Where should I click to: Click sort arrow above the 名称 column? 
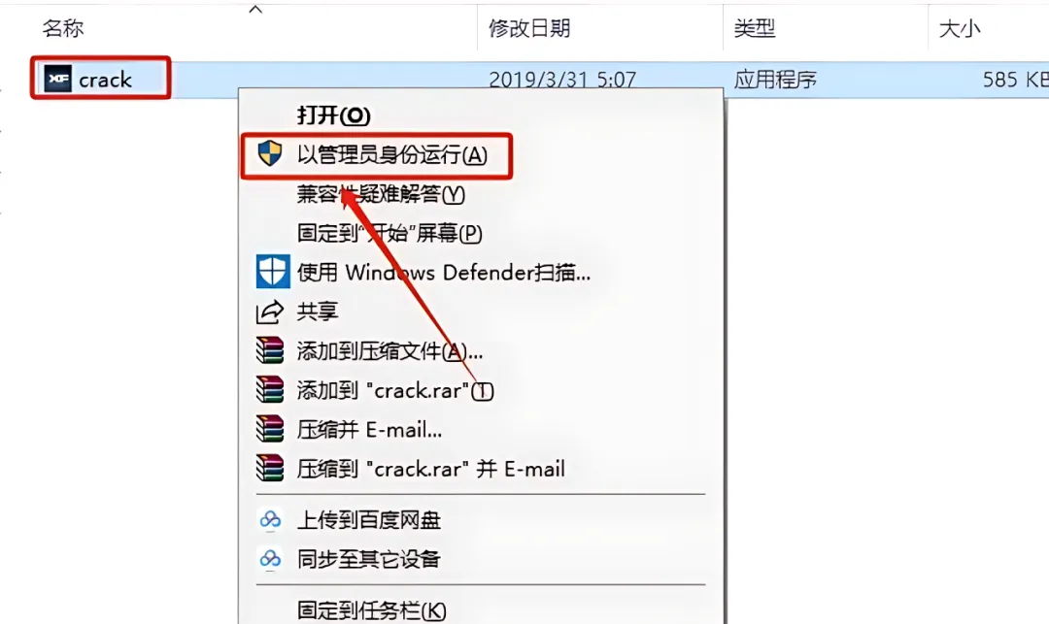tap(255, 10)
